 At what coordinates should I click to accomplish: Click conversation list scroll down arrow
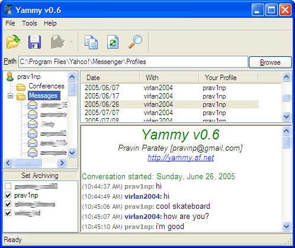[287, 116]
